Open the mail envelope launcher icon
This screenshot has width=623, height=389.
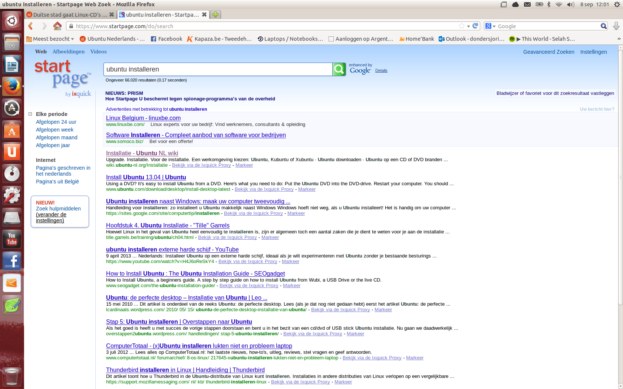[12, 283]
